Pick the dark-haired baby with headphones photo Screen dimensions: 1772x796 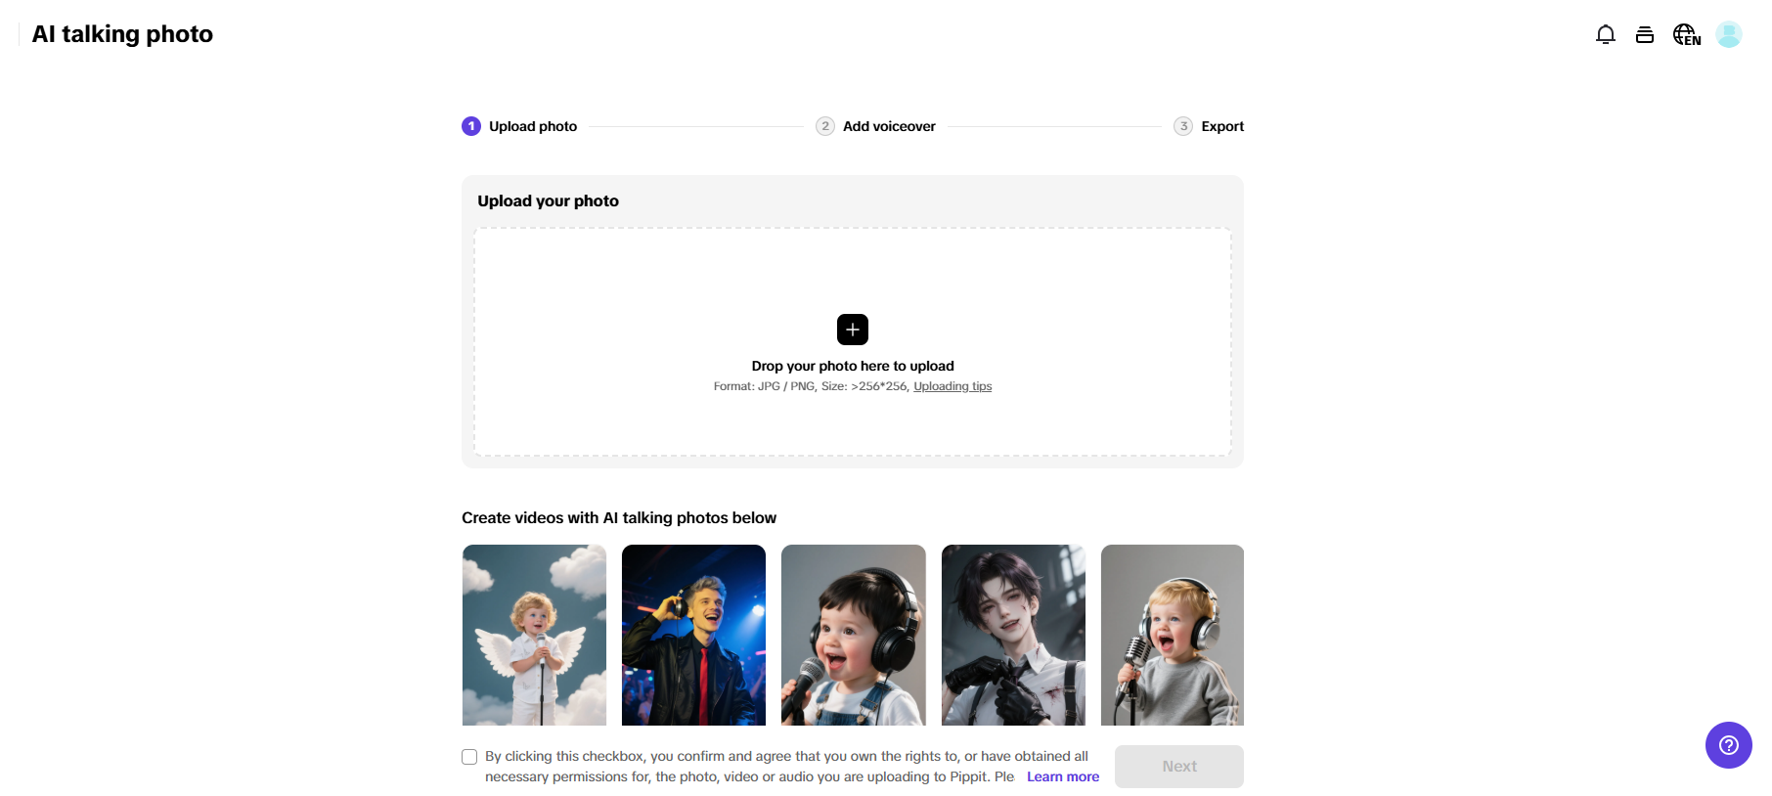(x=853, y=635)
